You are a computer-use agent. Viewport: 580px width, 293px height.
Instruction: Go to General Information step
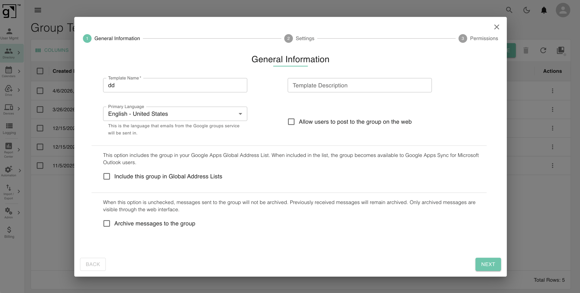(x=111, y=38)
